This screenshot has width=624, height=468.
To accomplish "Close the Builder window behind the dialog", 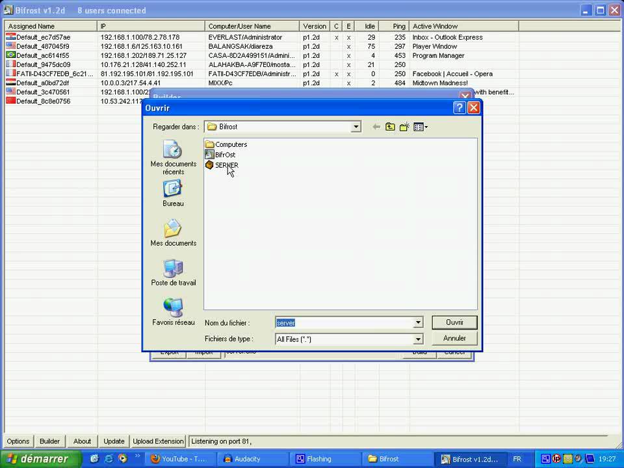I will pyautogui.click(x=464, y=96).
